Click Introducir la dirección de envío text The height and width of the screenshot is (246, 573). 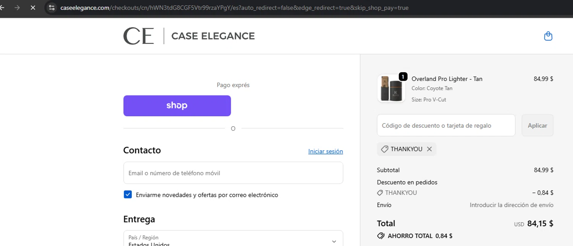click(511, 205)
